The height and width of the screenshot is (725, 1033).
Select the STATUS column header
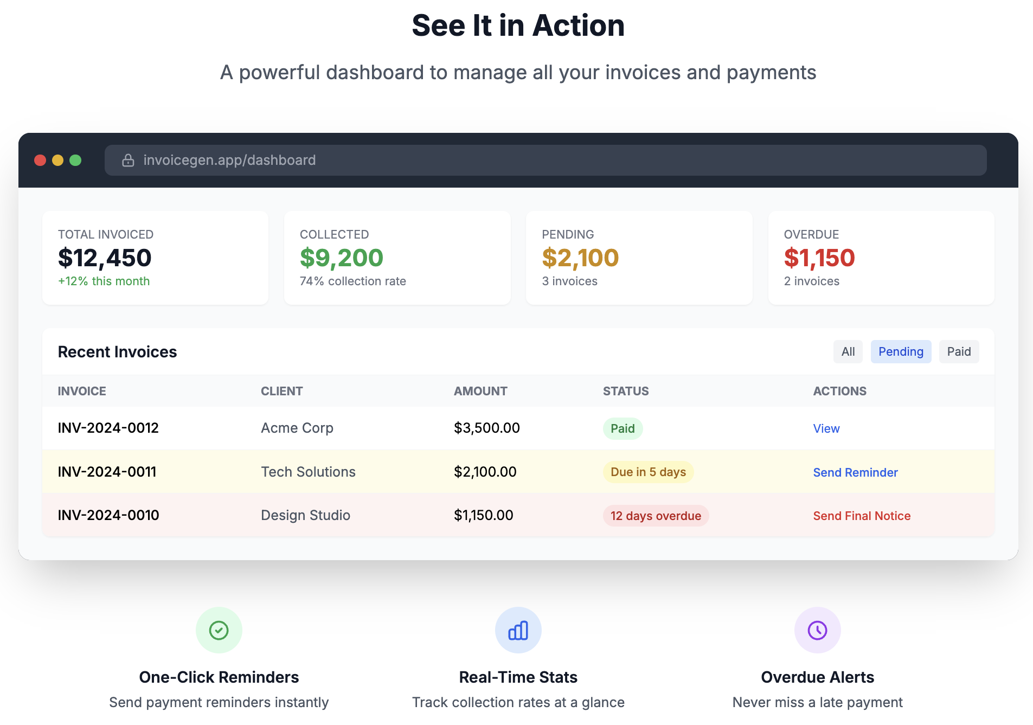point(625,391)
